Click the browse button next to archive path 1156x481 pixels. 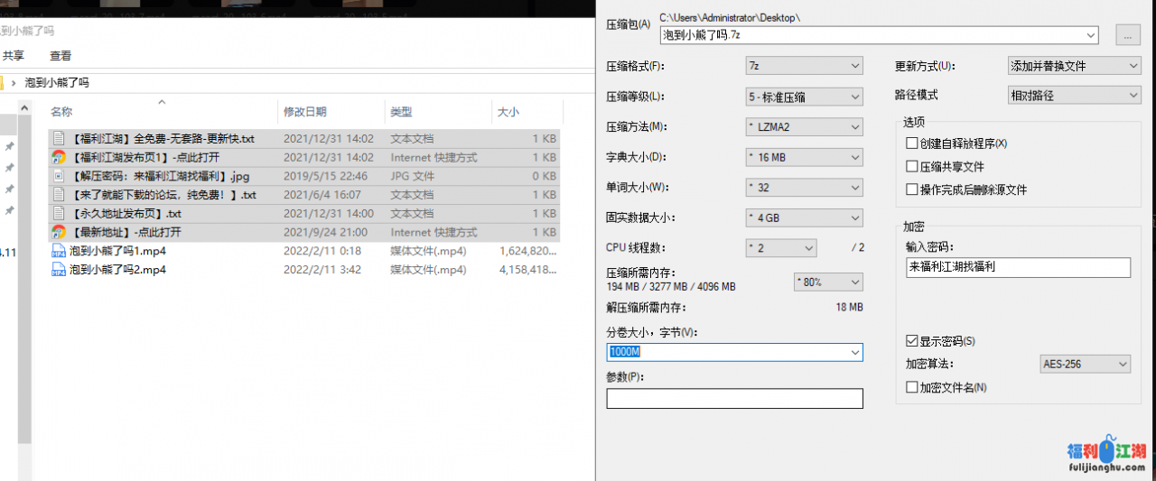[x=1127, y=36]
